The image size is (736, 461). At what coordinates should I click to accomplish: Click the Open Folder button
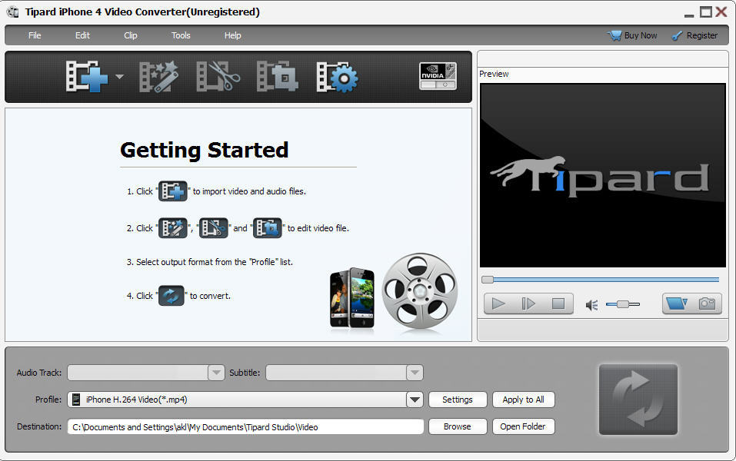[524, 426]
